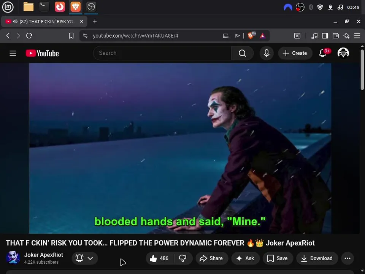Bookmark this page

coord(71,36)
